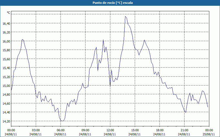Click the lowest point of the dew point curve

62,121
